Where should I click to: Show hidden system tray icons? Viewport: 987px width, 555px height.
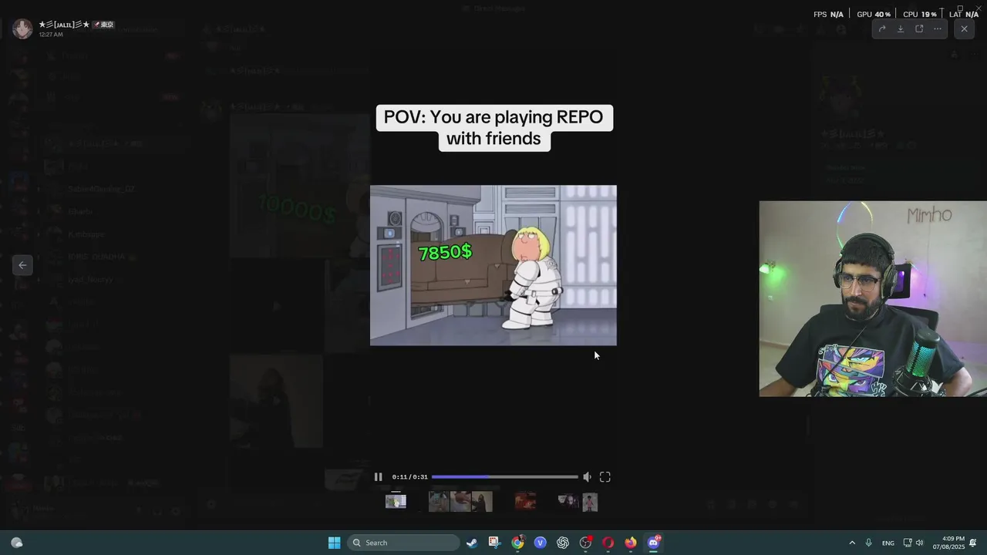pyautogui.click(x=852, y=543)
